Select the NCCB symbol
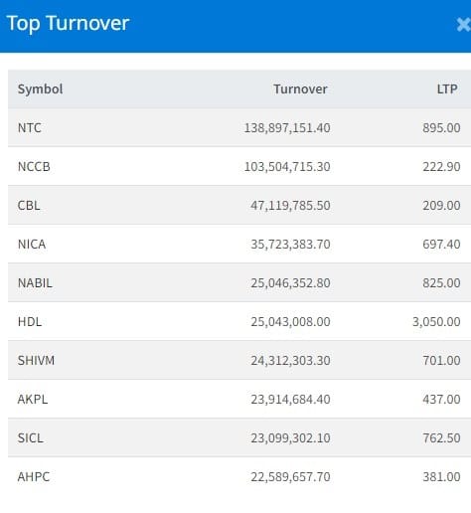 pyautogui.click(x=34, y=167)
